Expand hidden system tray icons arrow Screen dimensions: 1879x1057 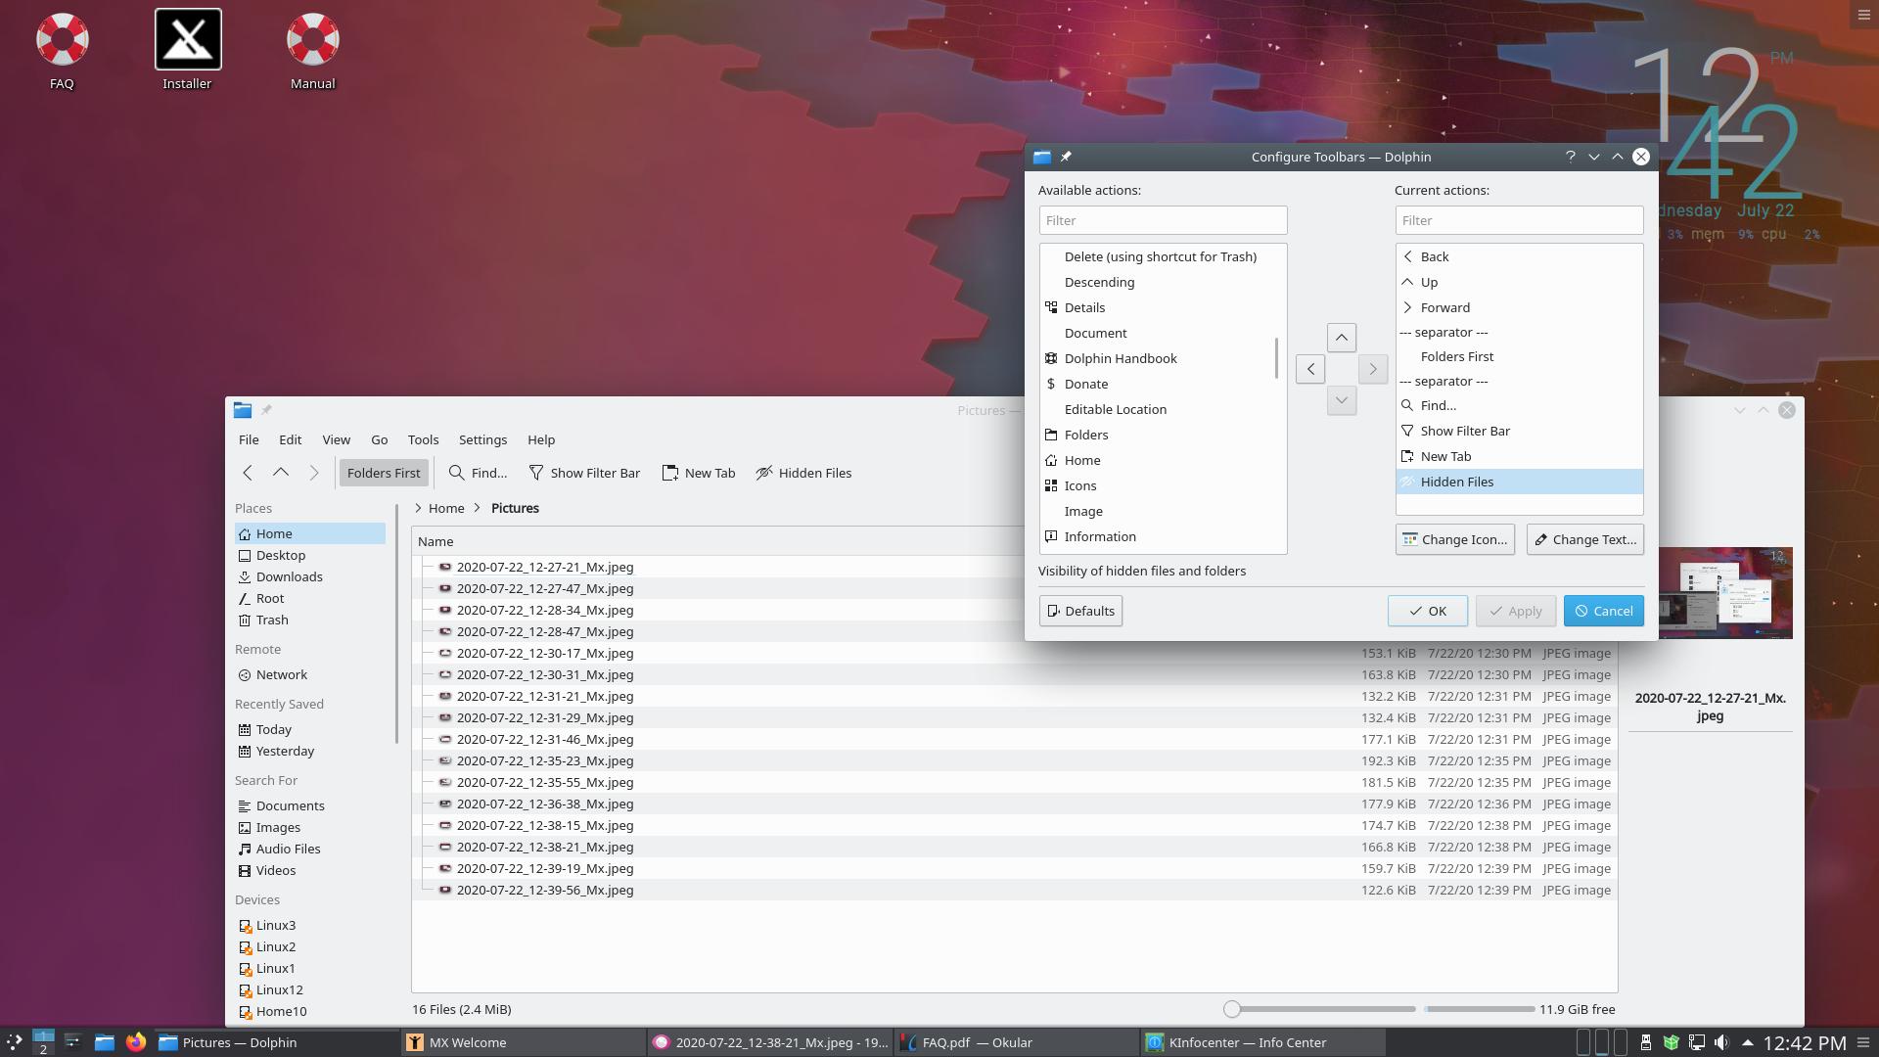[x=1747, y=1042]
